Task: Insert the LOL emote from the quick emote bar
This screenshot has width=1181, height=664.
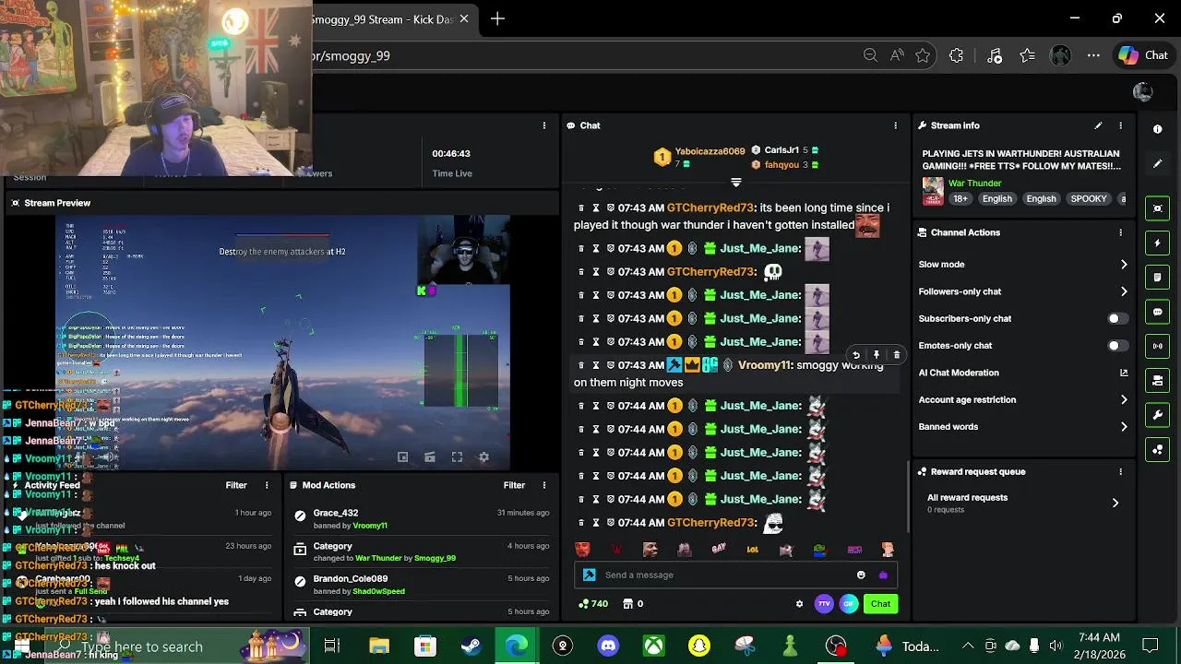Action: [x=752, y=550]
